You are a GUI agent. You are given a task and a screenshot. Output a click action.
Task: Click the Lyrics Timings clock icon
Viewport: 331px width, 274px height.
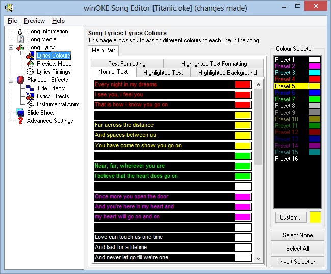pyautogui.click(x=31, y=72)
